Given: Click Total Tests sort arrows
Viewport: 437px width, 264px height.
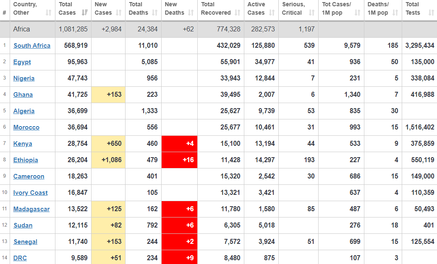Looking at the screenshot, I should 431,13.
